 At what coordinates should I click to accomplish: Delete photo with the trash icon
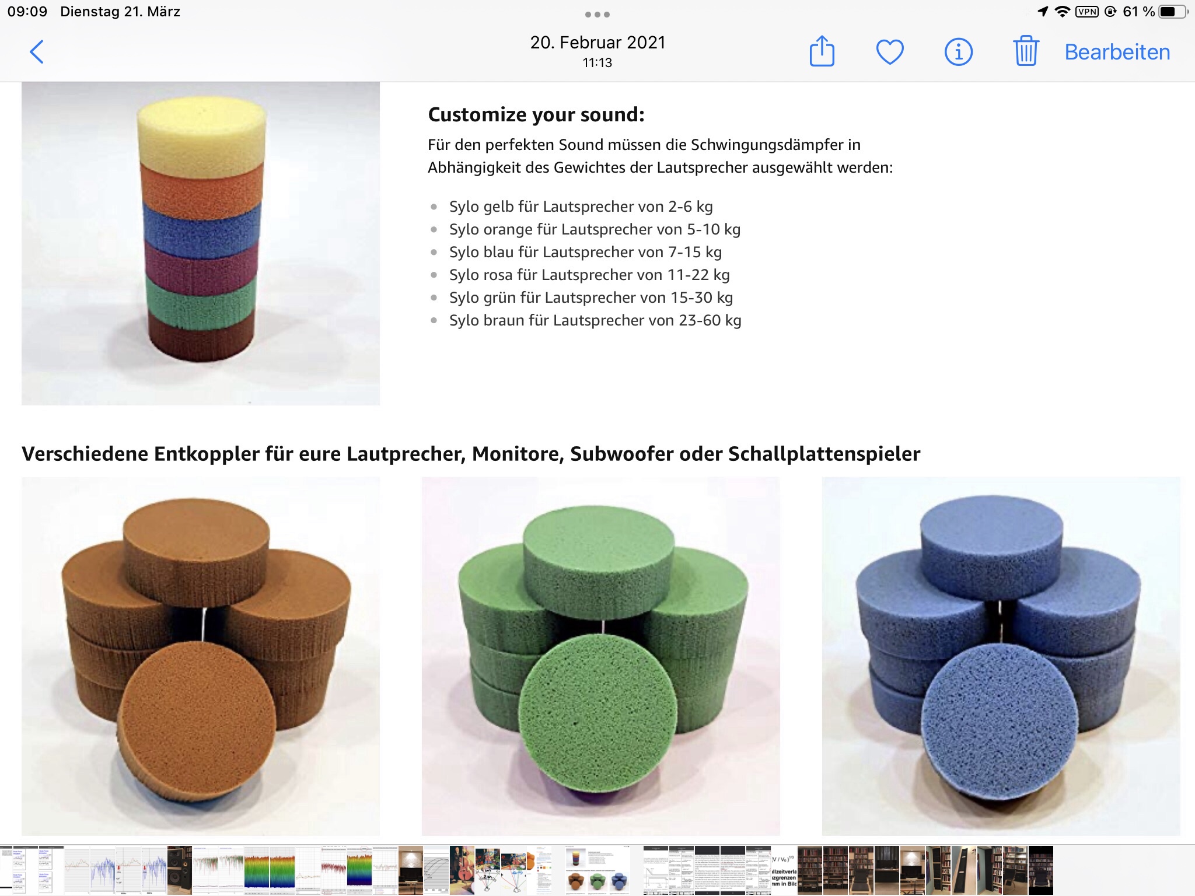pyautogui.click(x=1026, y=51)
